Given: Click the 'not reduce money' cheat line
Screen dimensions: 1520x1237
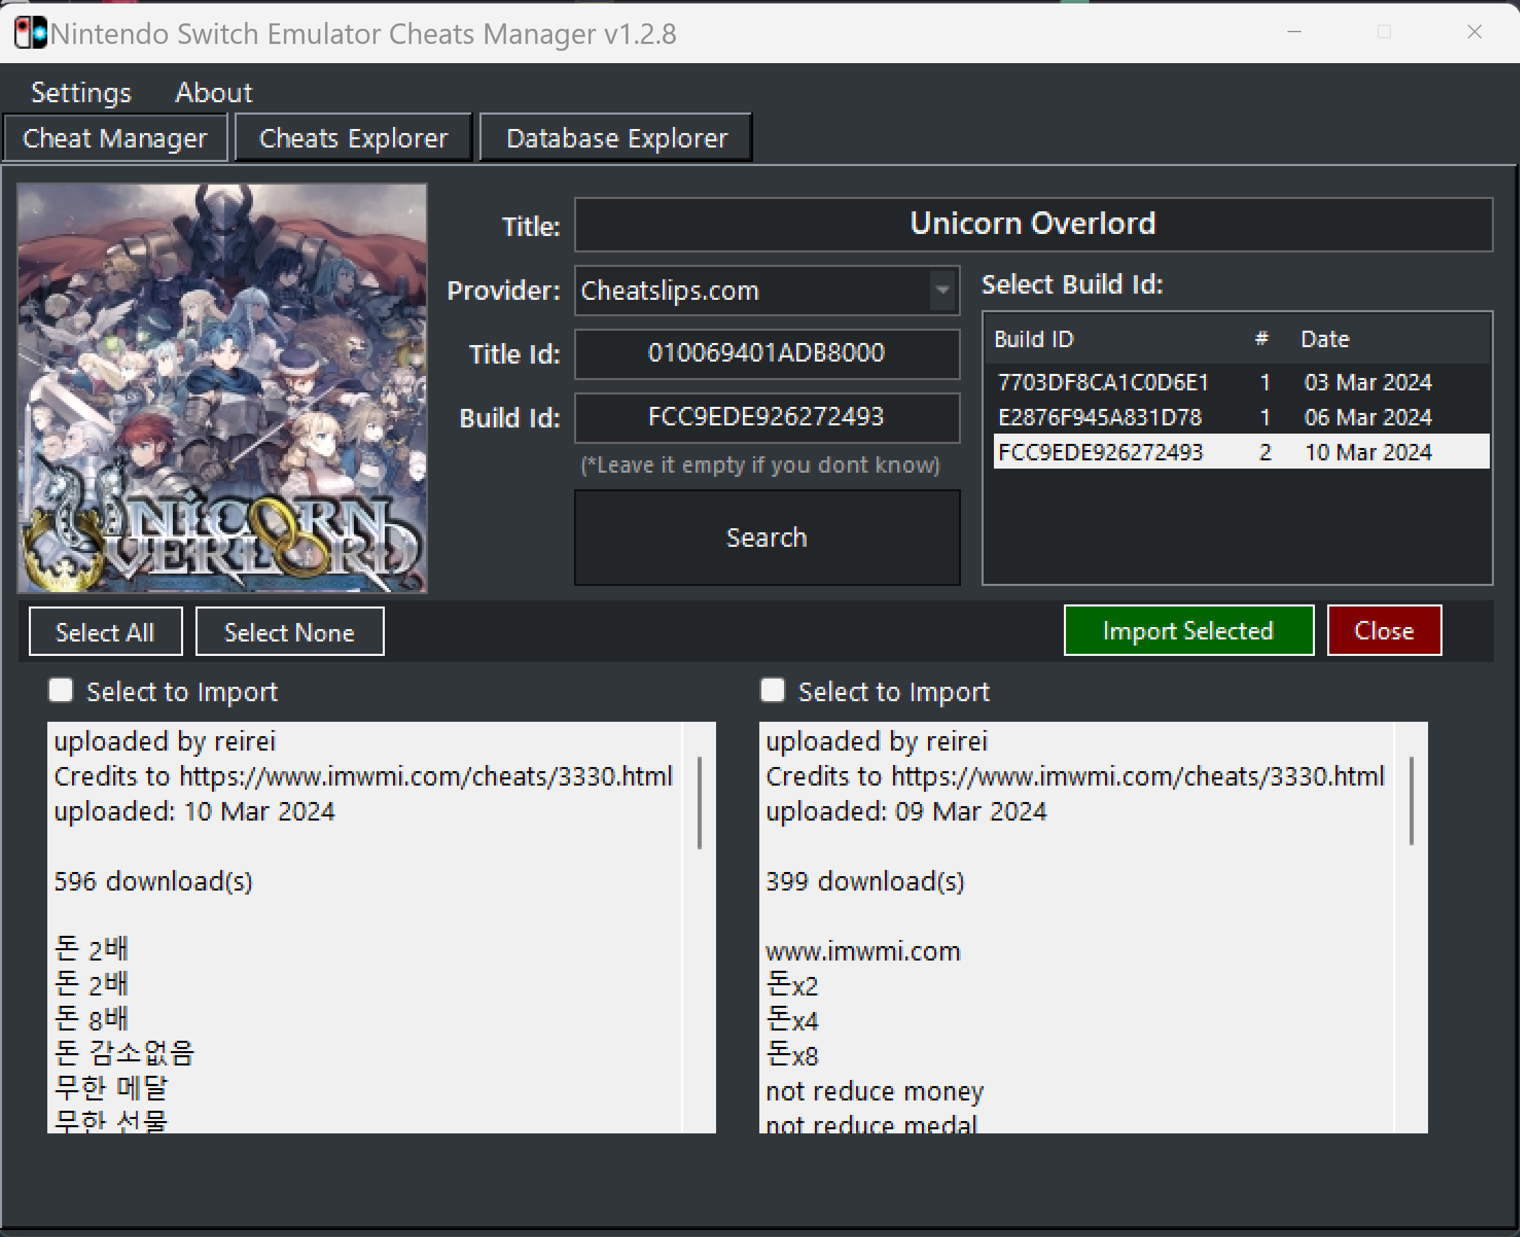Looking at the screenshot, I should pos(875,1092).
